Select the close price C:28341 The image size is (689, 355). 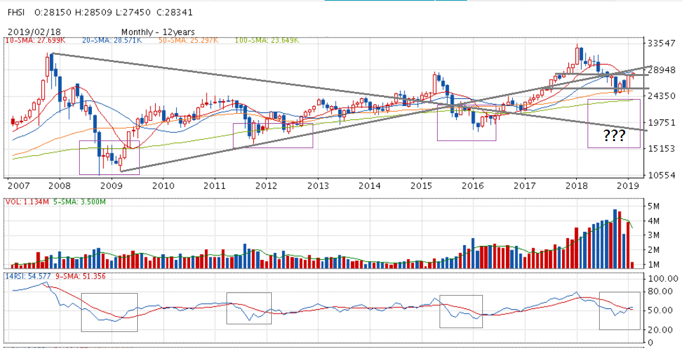tap(174, 13)
